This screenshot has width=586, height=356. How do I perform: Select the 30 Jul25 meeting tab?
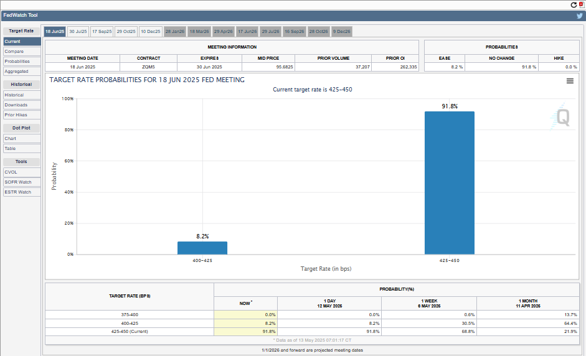pyautogui.click(x=78, y=31)
